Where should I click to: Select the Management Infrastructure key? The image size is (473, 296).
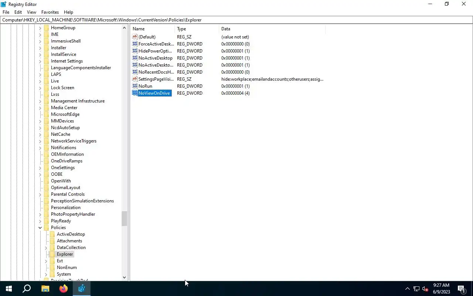(x=78, y=101)
